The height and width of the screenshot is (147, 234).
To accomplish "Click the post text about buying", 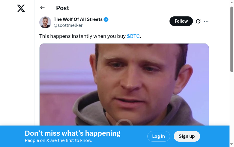I will point(82,36).
